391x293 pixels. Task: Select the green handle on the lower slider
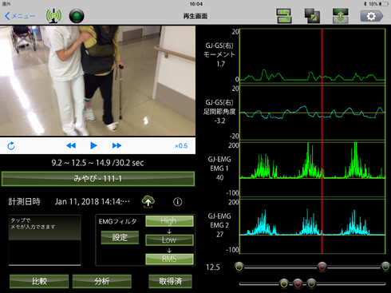pos(311,283)
